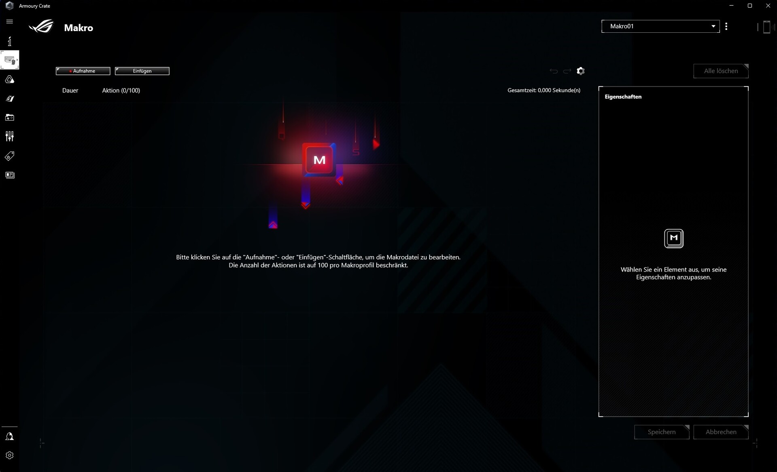Open the Game Library folder icon
The height and width of the screenshot is (472, 777).
click(10, 118)
